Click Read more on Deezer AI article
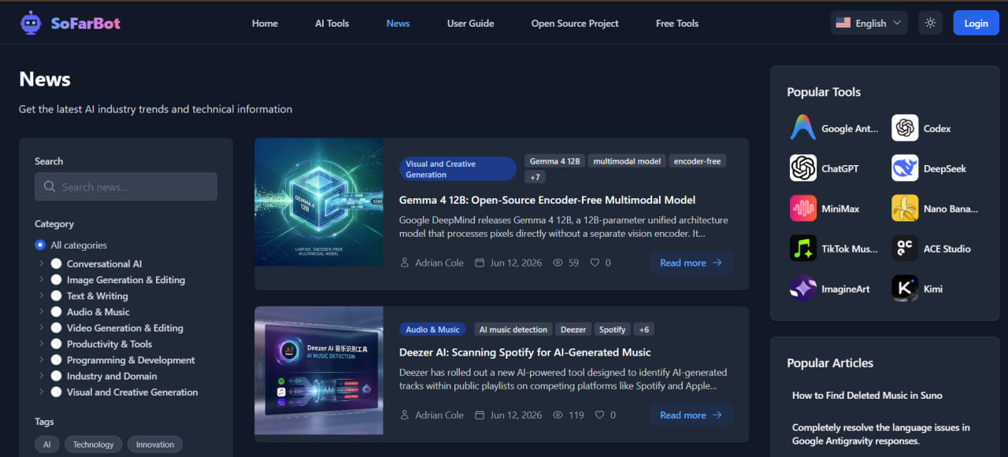This screenshot has height=457, width=1008. tap(691, 415)
